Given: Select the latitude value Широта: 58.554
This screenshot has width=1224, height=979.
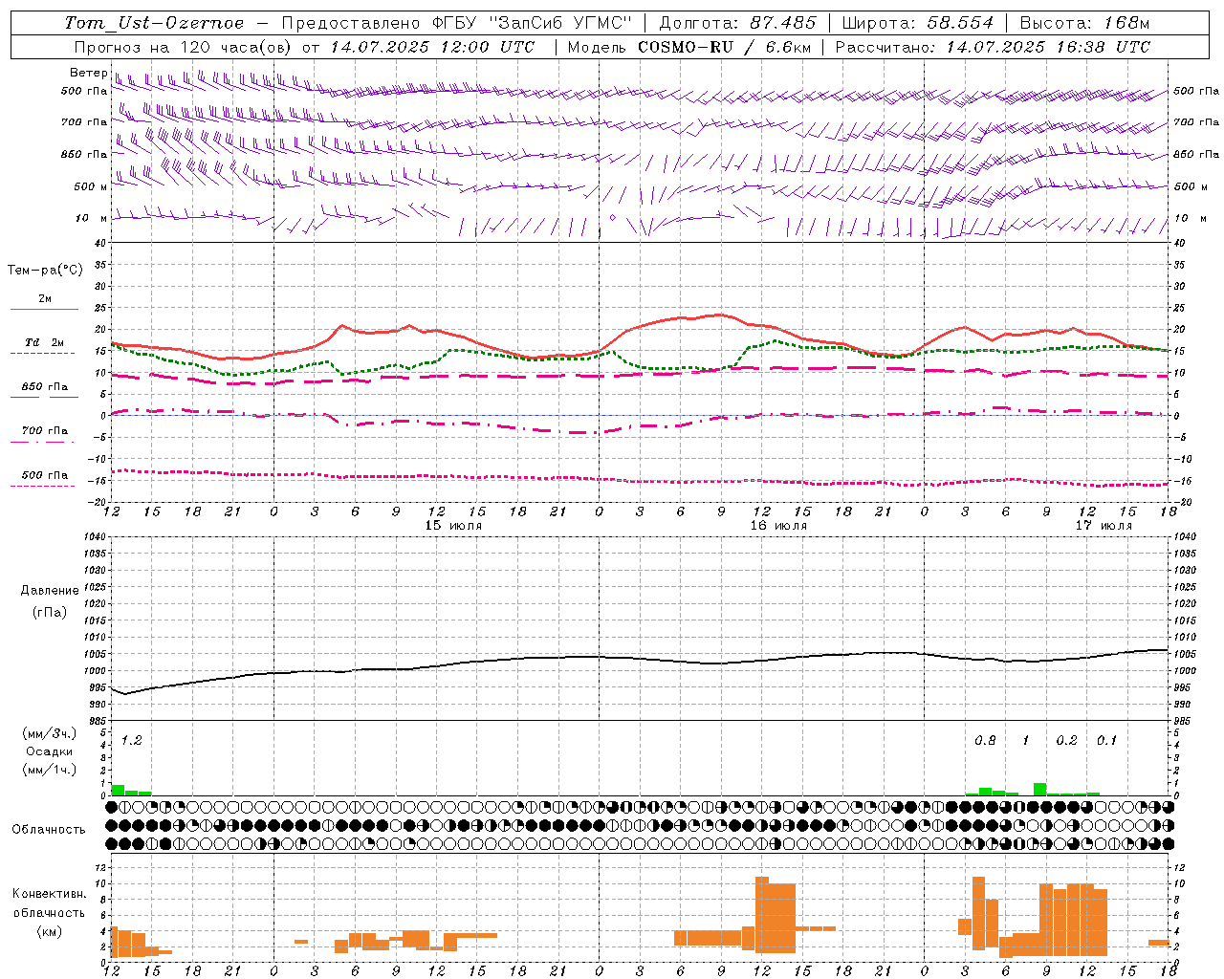Looking at the screenshot, I should click(918, 23).
